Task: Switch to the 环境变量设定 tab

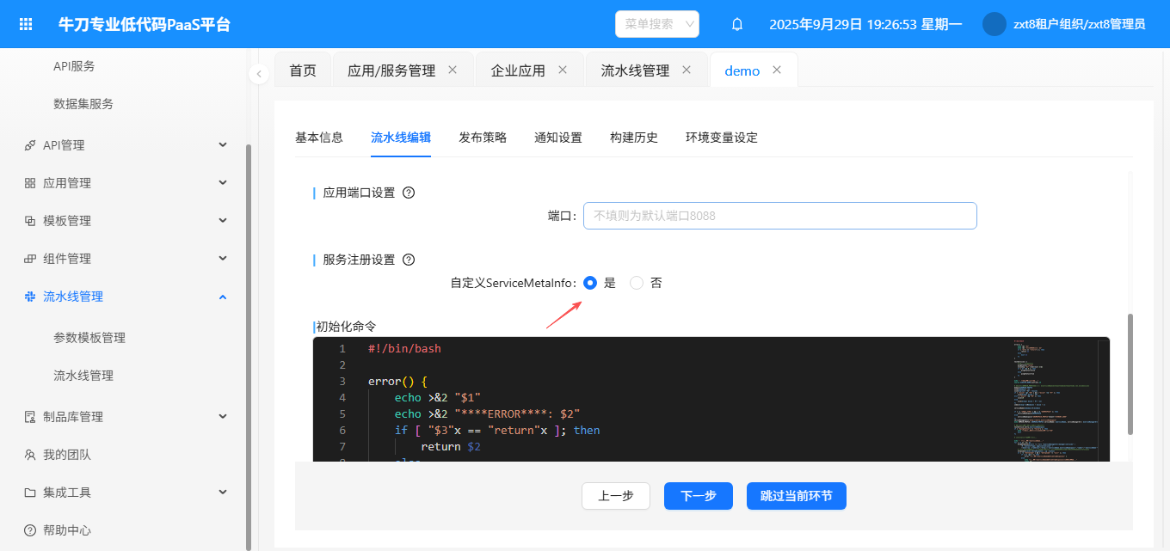Action: [x=721, y=138]
